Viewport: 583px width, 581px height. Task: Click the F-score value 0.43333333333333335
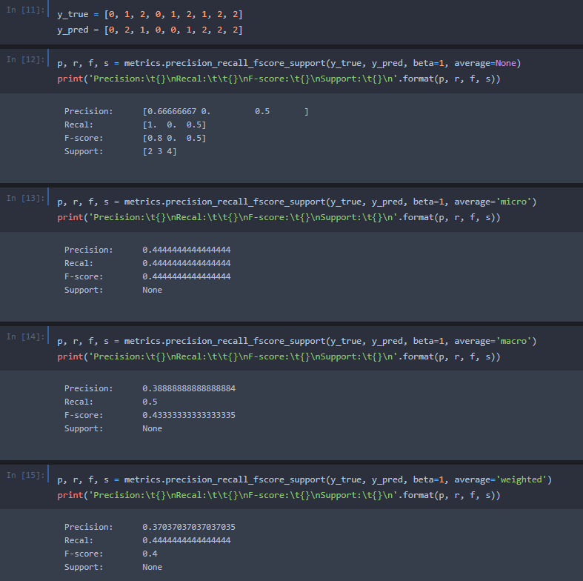point(189,415)
